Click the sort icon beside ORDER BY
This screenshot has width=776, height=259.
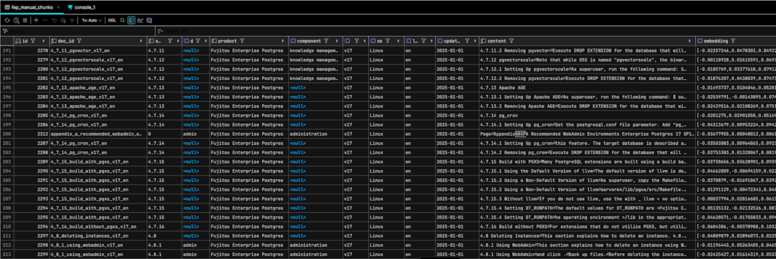click(160, 30)
